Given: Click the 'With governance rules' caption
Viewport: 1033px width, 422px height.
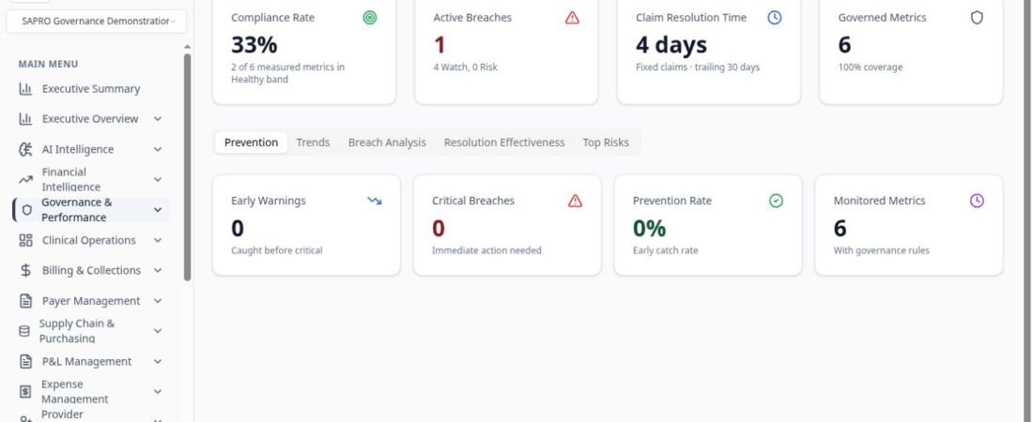Looking at the screenshot, I should pyautogui.click(x=882, y=250).
